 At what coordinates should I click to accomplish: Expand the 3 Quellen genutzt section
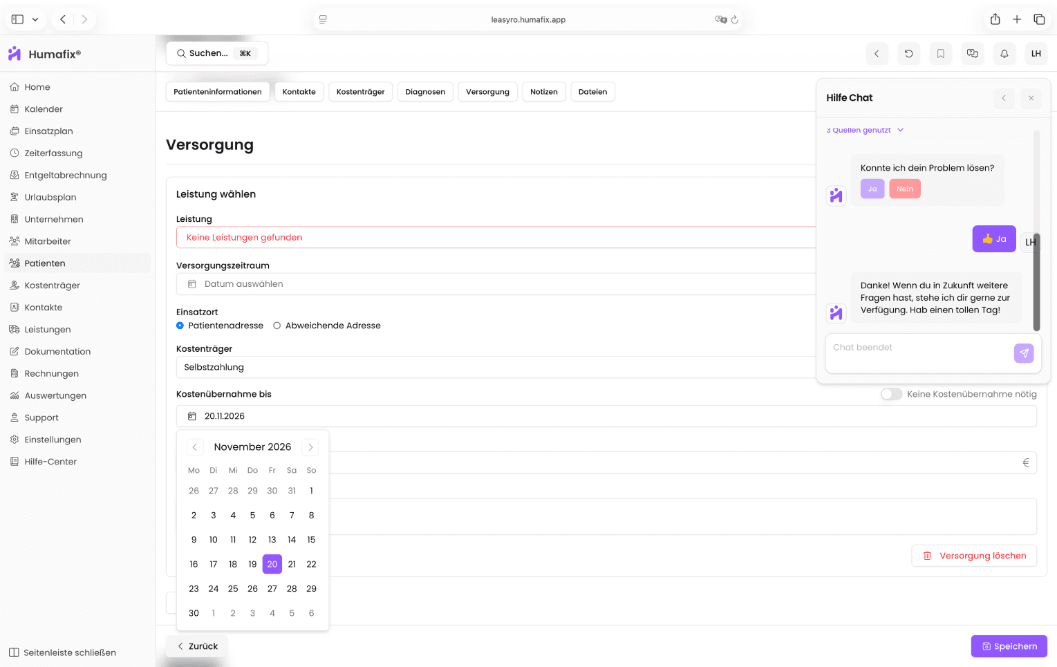tap(864, 130)
